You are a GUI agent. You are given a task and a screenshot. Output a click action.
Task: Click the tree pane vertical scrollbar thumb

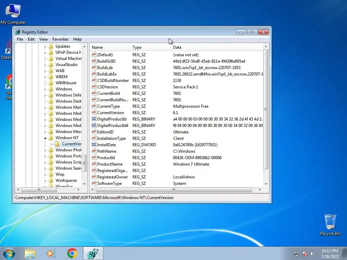tap(84, 163)
